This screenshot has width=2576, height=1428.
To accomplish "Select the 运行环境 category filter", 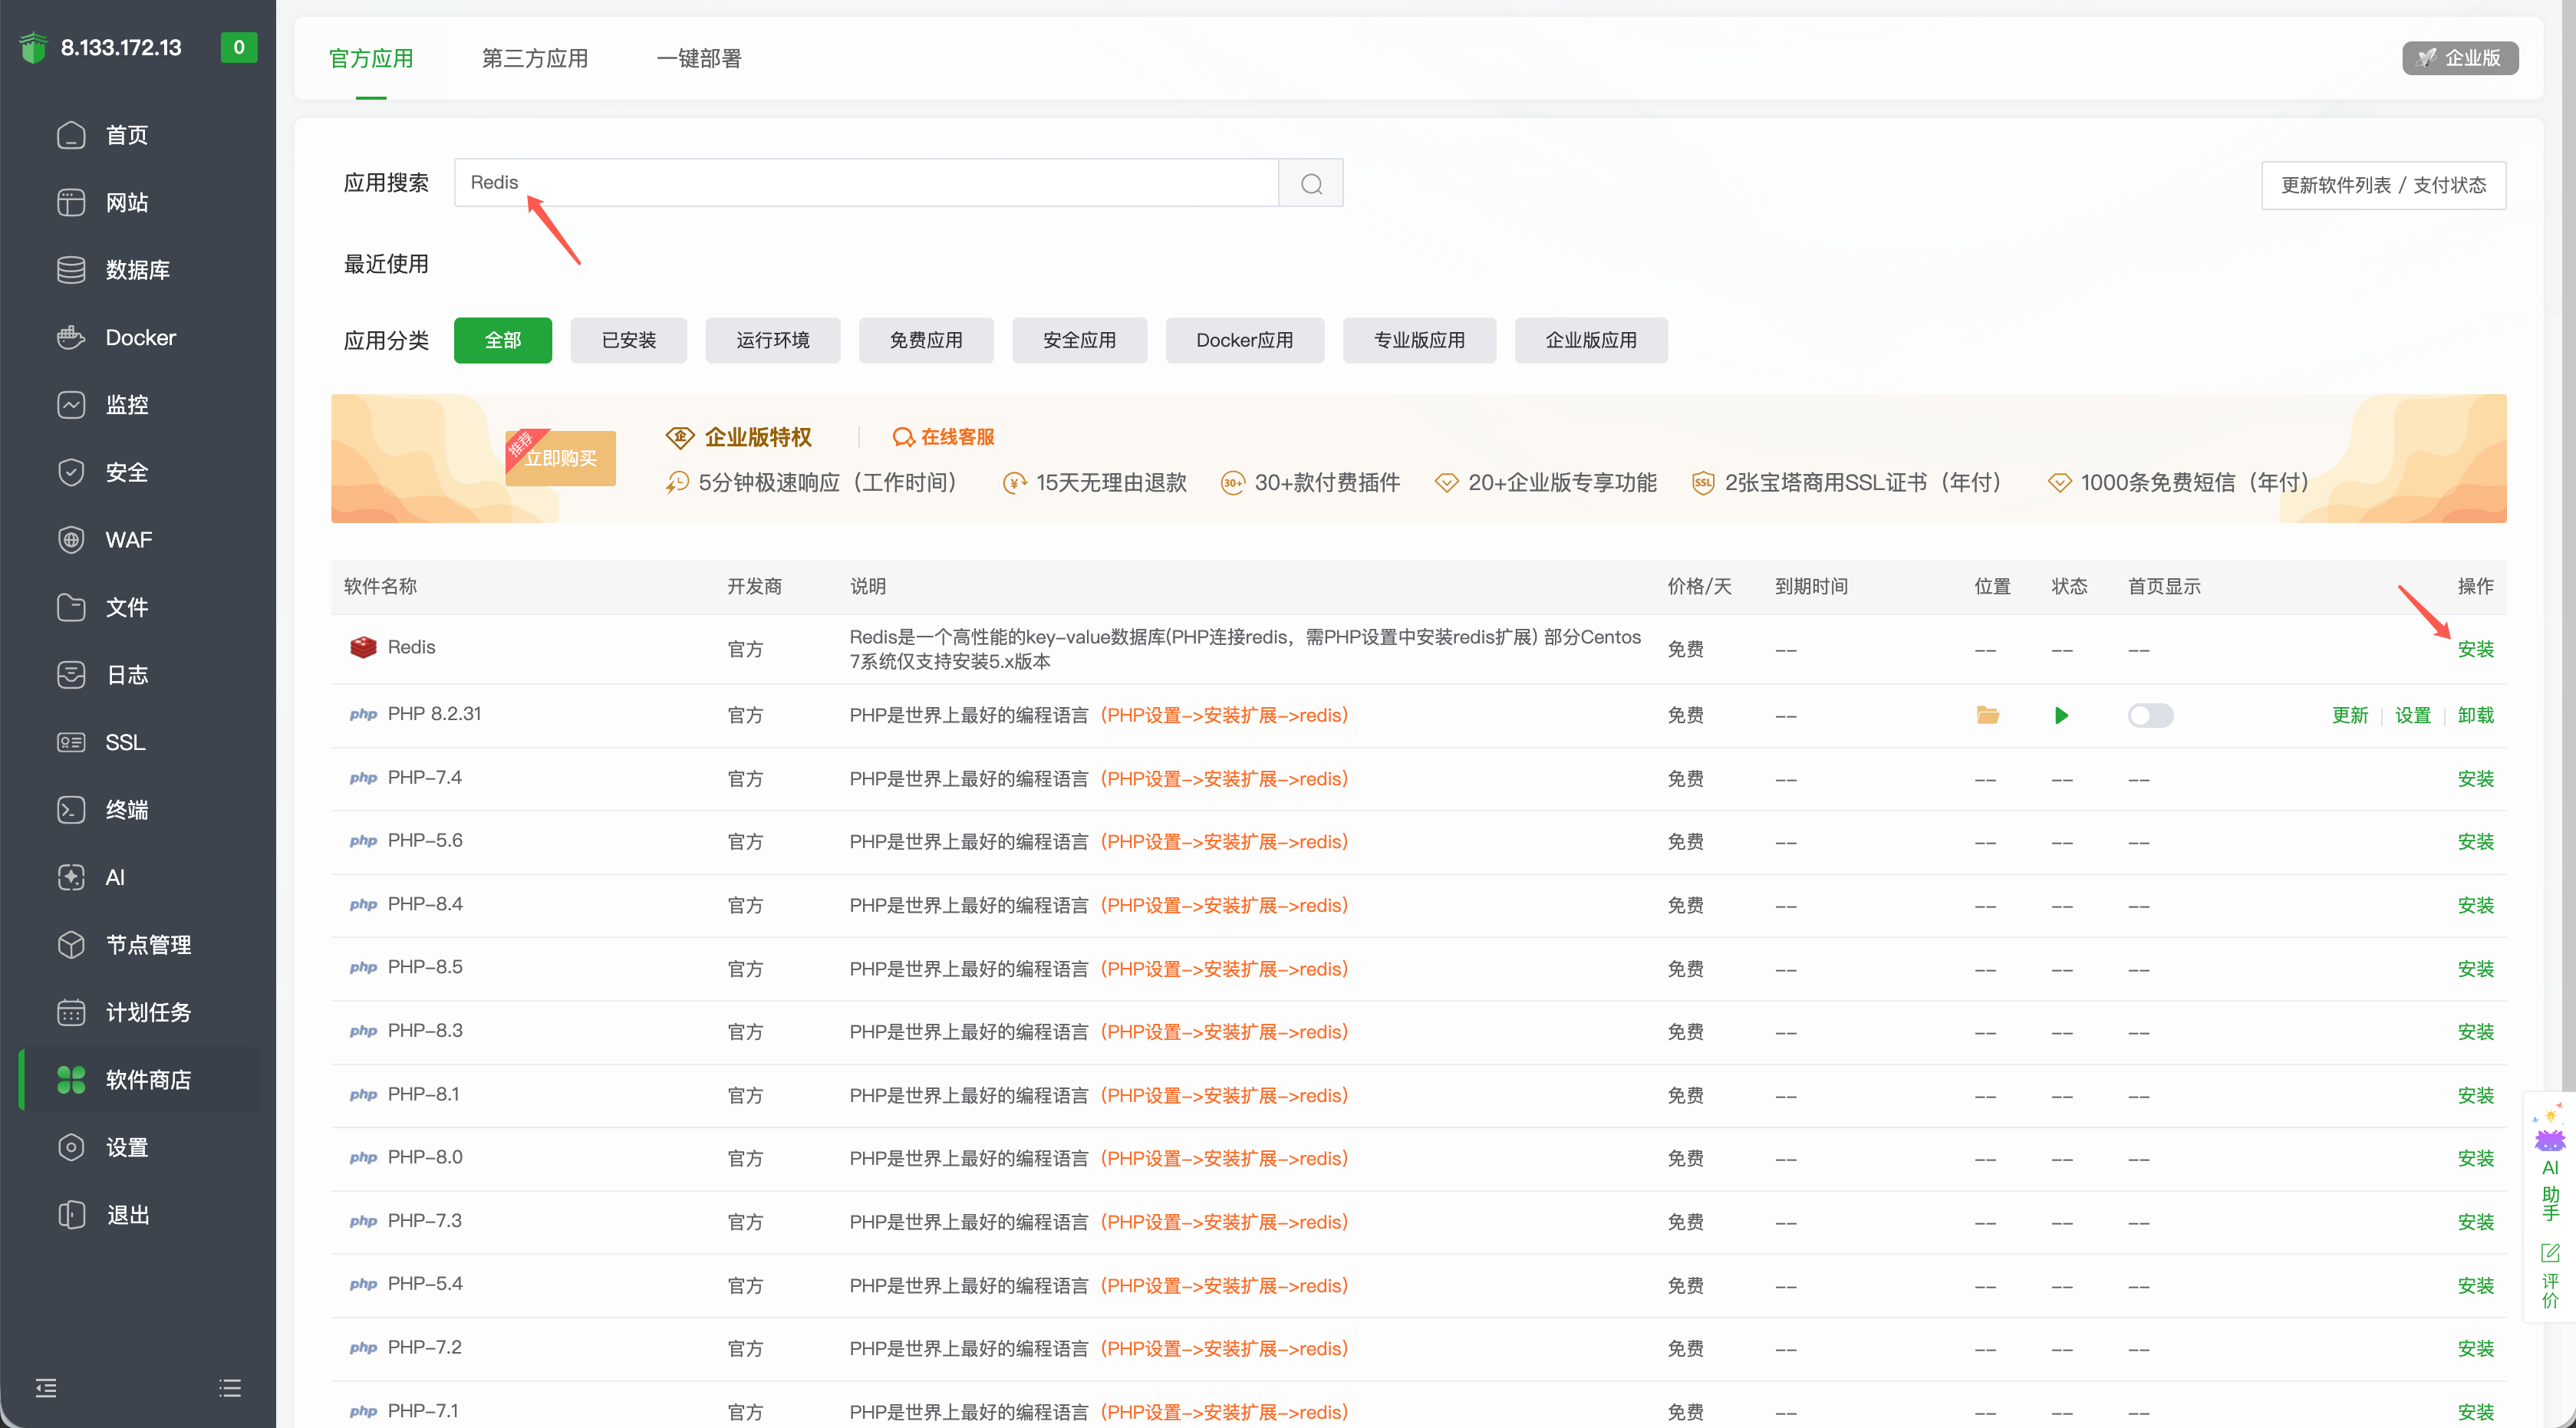I will (773, 340).
